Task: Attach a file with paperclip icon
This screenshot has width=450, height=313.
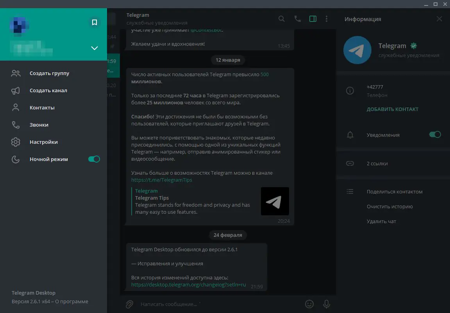Action: pos(129,304)
